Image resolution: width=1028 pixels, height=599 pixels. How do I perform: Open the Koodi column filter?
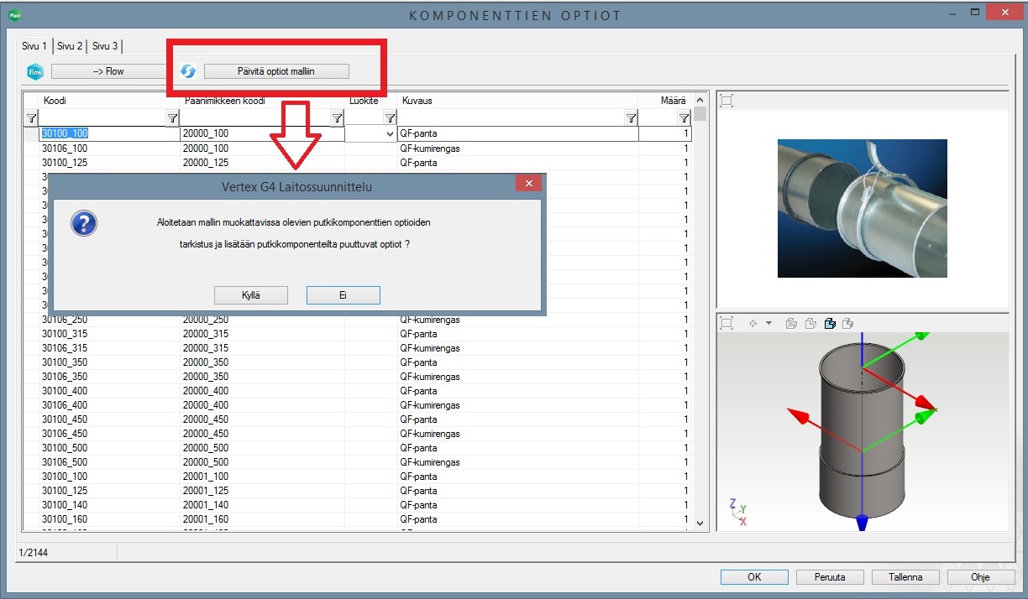pyautogui.click(x=172, y=118)
